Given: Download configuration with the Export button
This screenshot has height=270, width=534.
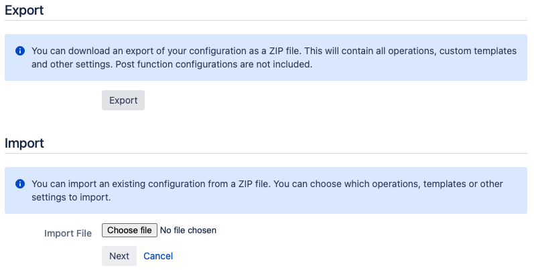Looking at the screenshot, I should [123, 100].
